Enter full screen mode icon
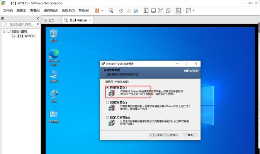The height and width of the screenshot is (154, 260). pyautogui.click(x=161, y=11)
